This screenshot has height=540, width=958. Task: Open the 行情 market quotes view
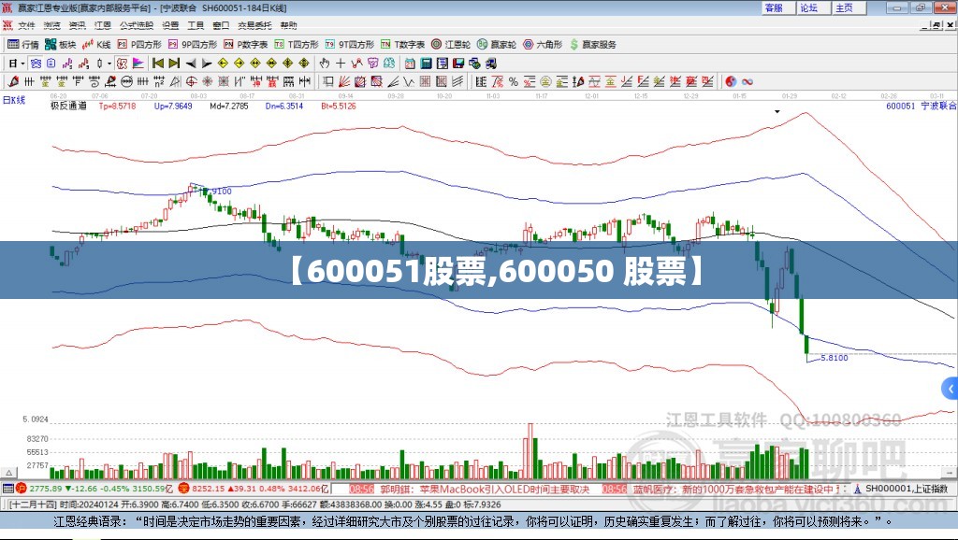pyautogui.click(x=23, y=44)
